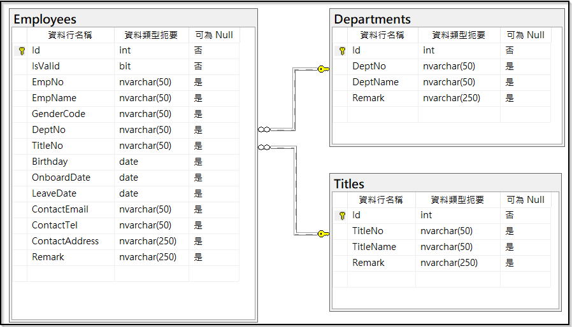Click the 資料行名稱 column header in Employees

(70, 35)
